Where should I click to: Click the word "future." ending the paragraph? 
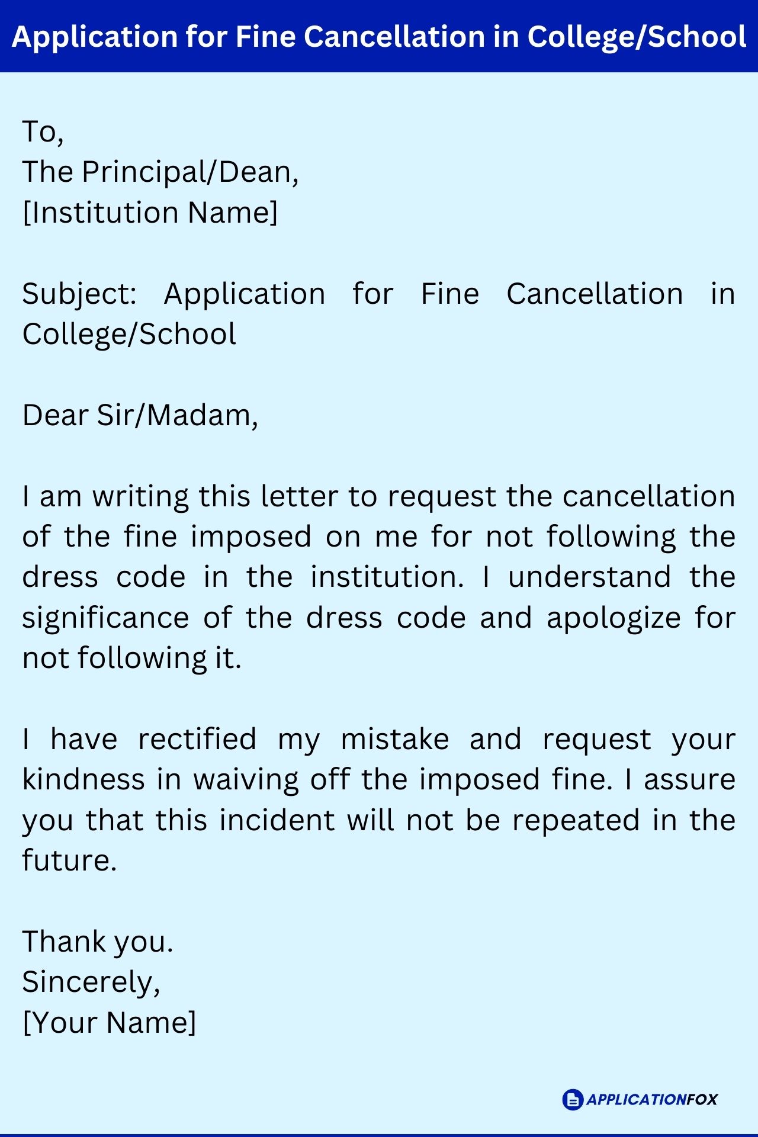coord(70,861)
